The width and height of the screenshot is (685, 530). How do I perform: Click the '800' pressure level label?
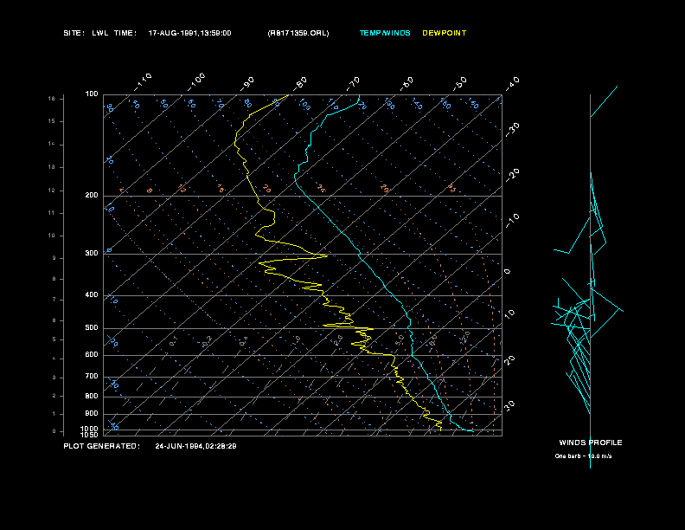pyautogui.click(x=92, y=396)
